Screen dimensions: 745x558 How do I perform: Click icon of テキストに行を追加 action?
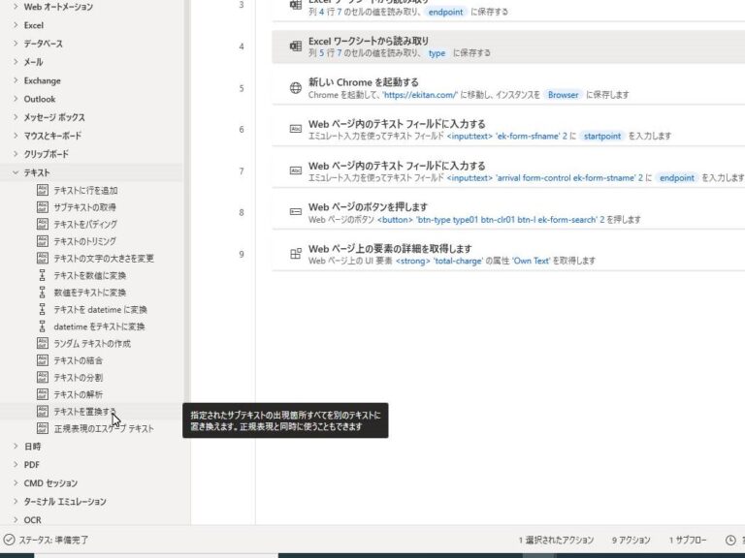pos(43,190)
